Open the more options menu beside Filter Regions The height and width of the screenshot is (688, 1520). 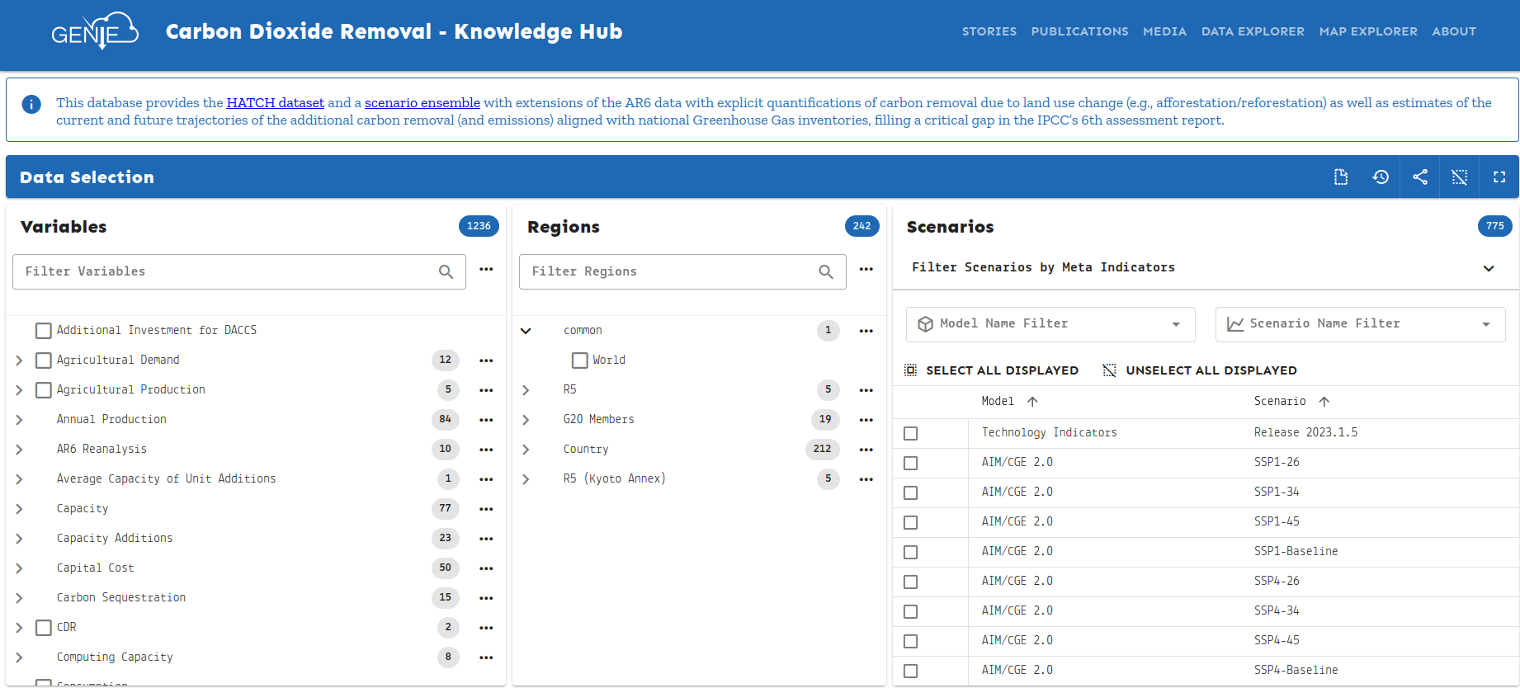866,270
